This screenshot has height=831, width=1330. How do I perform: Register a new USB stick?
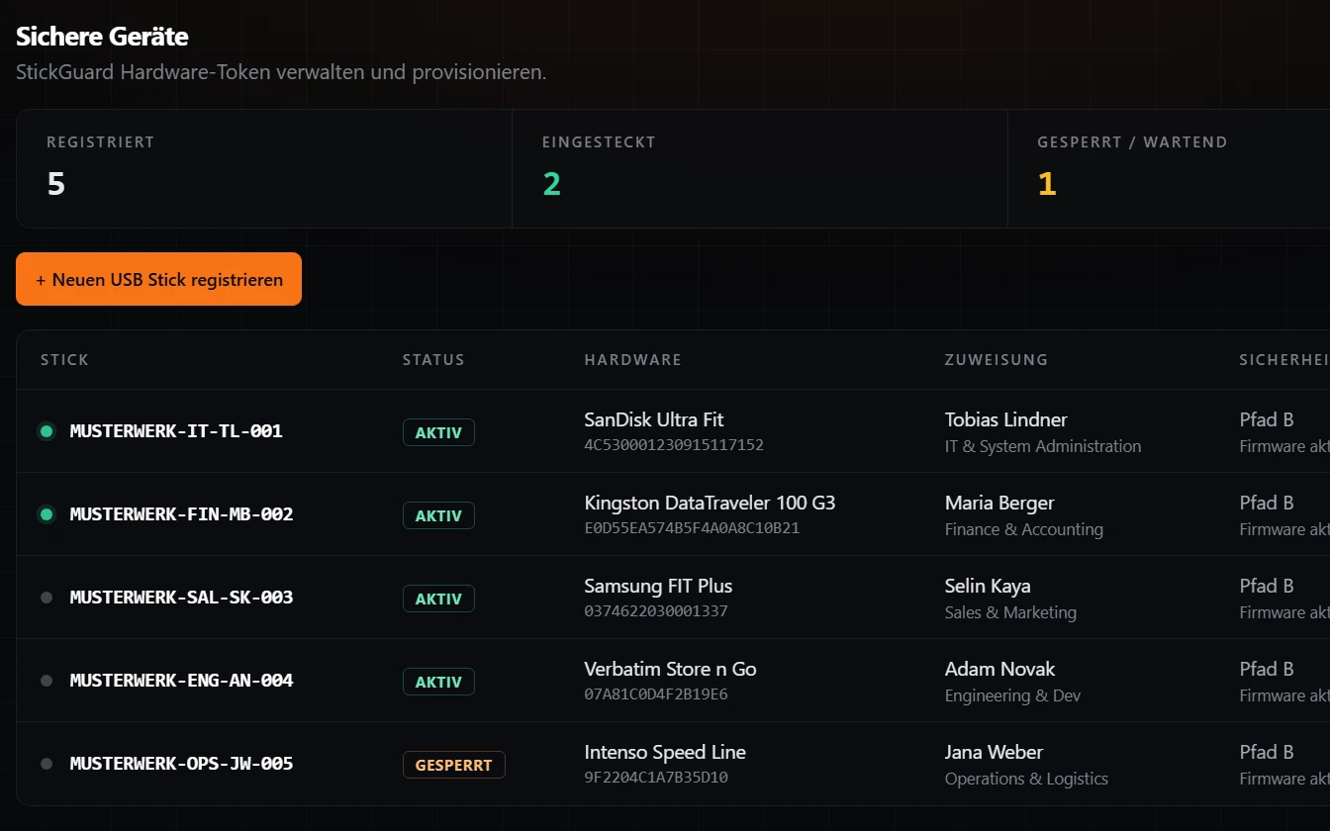click(158, 279)
